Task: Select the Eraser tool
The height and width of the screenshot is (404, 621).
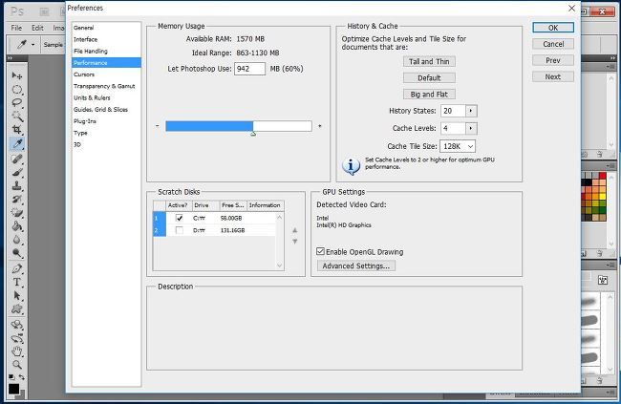Action: (16, 213)
